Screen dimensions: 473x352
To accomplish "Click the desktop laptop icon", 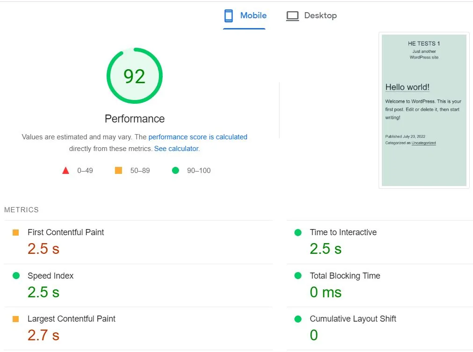I will click(292, 16).
